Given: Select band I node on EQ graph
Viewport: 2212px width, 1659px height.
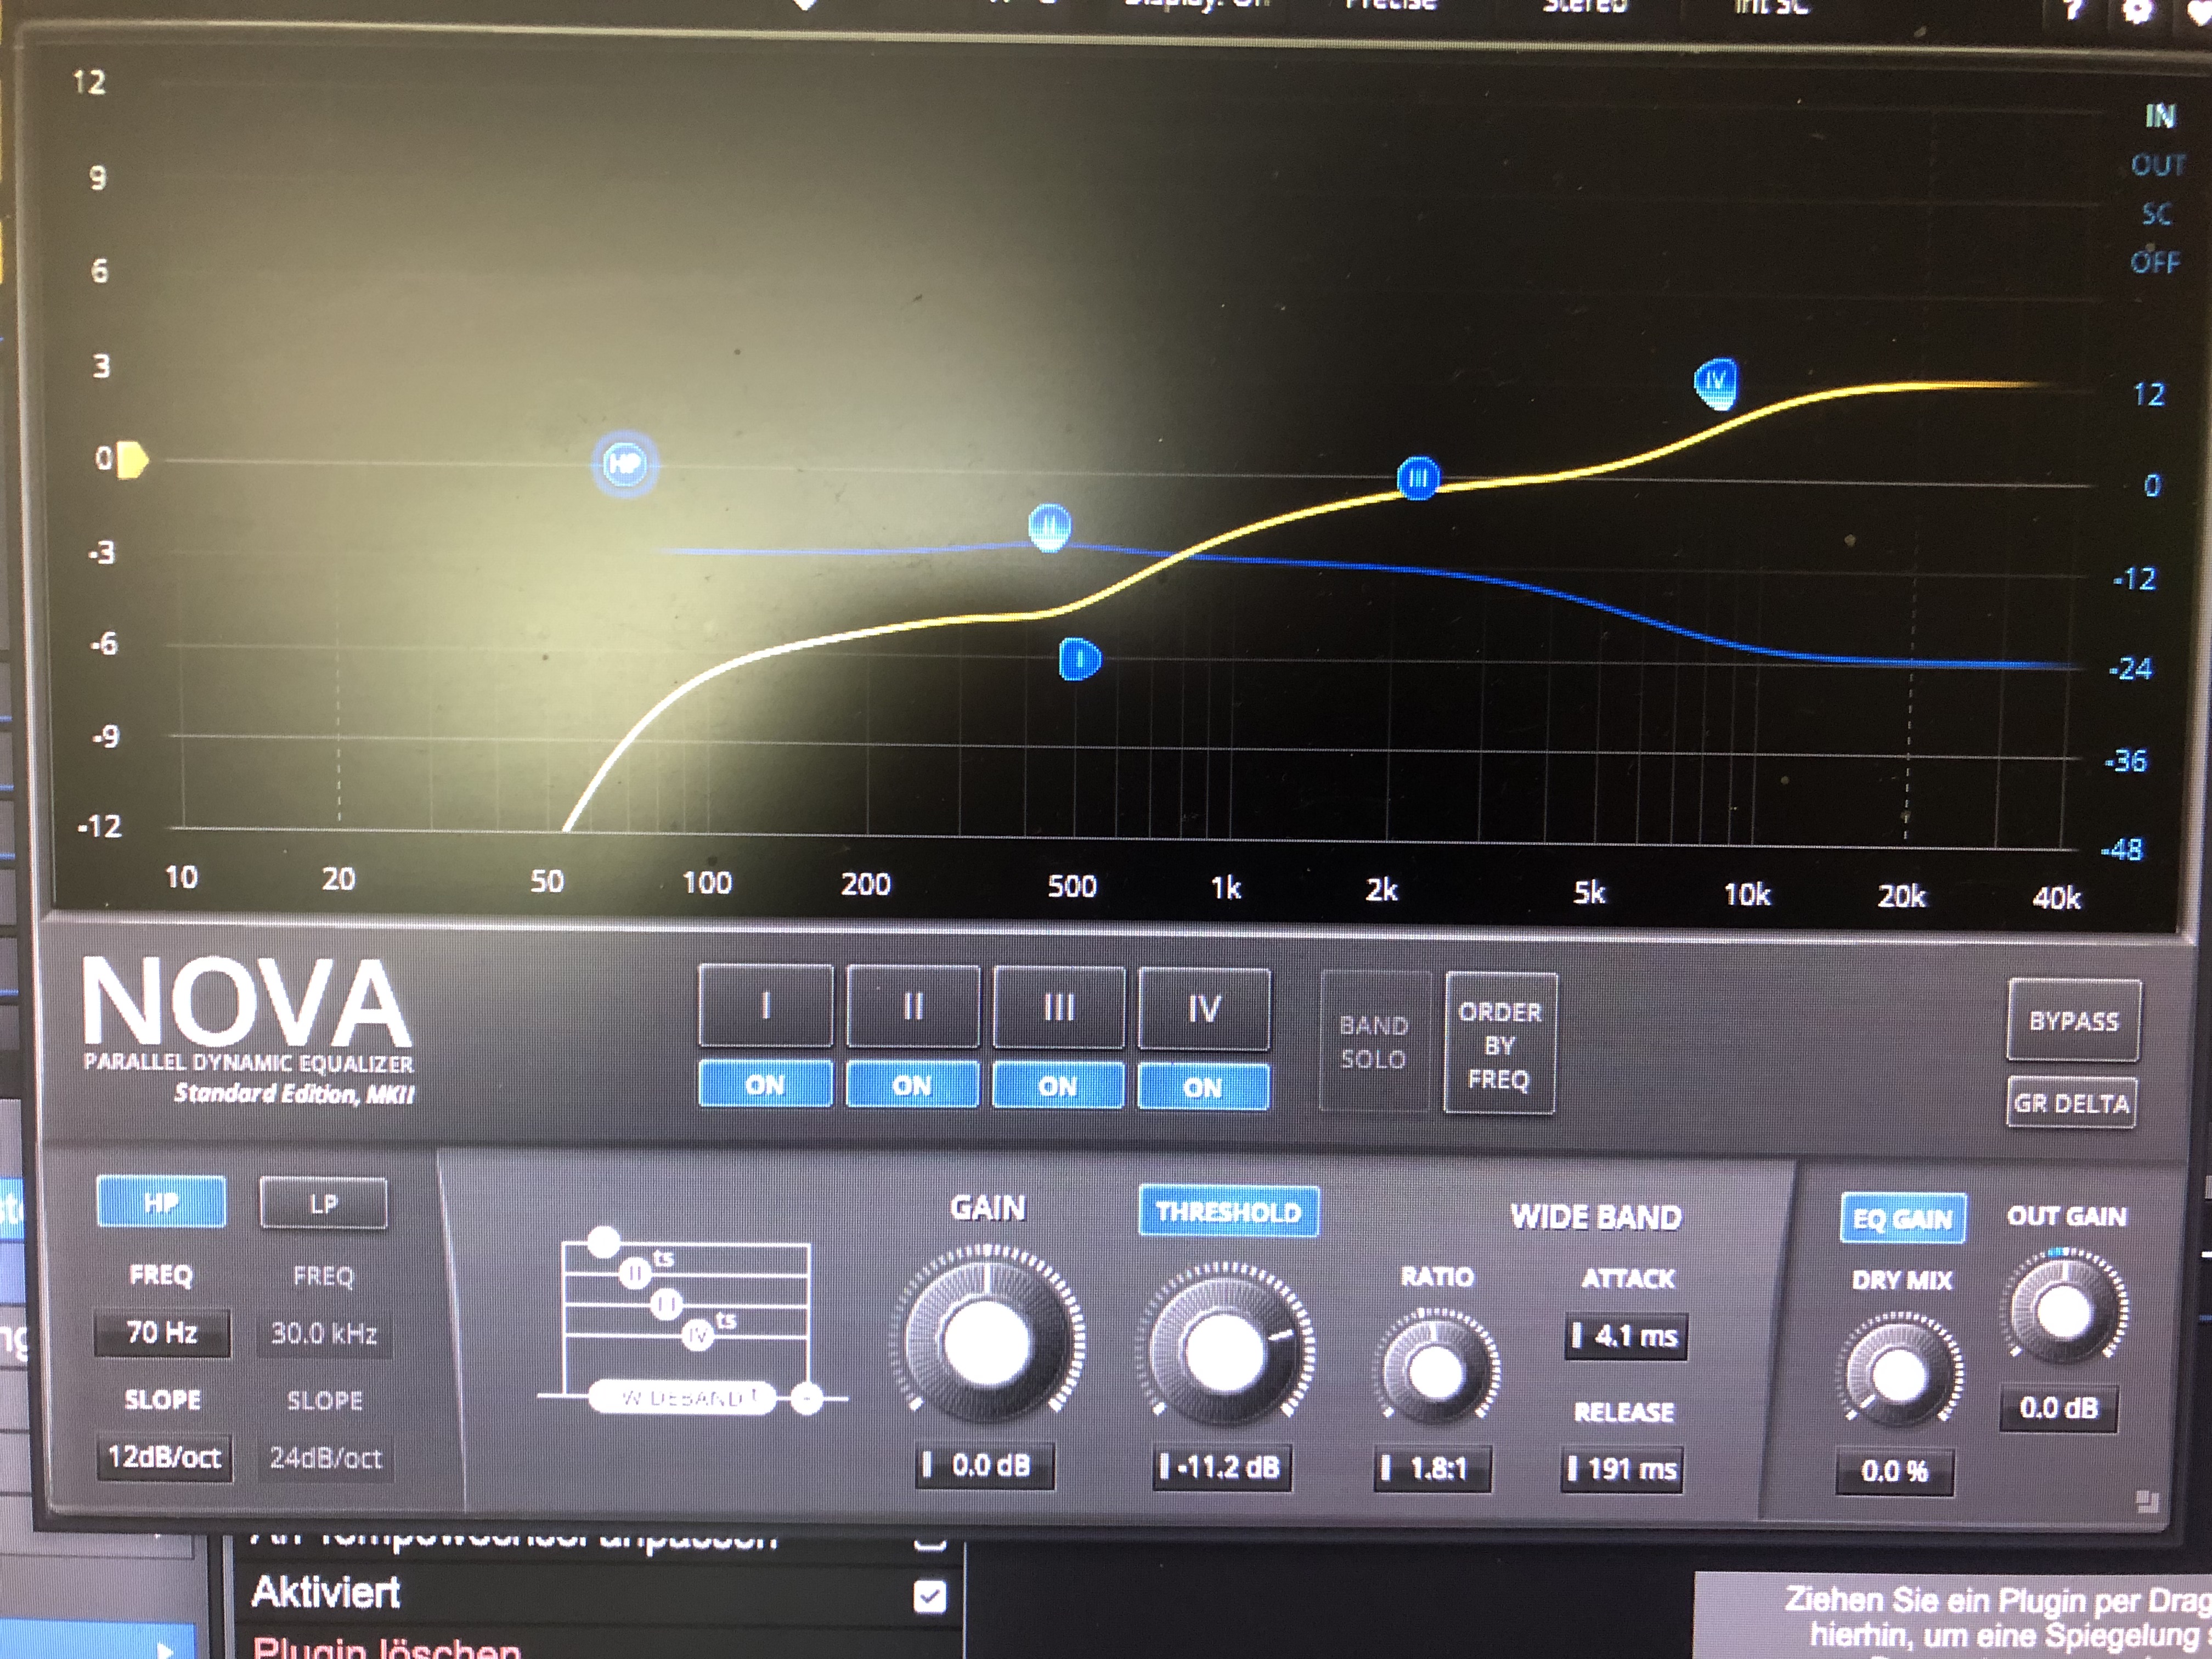Looking at the screenshot, I should tap(1079, 659).
